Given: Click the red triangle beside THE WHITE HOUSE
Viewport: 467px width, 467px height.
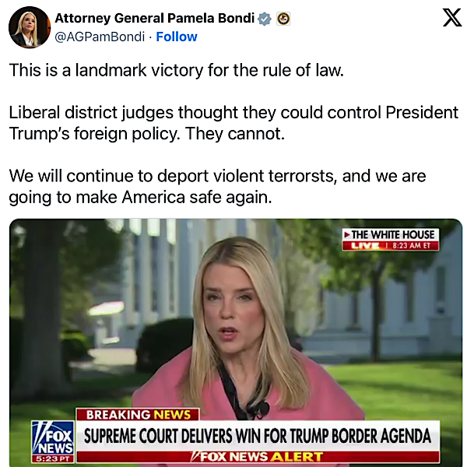Looking at the screenshot, I should pos(347,235).
